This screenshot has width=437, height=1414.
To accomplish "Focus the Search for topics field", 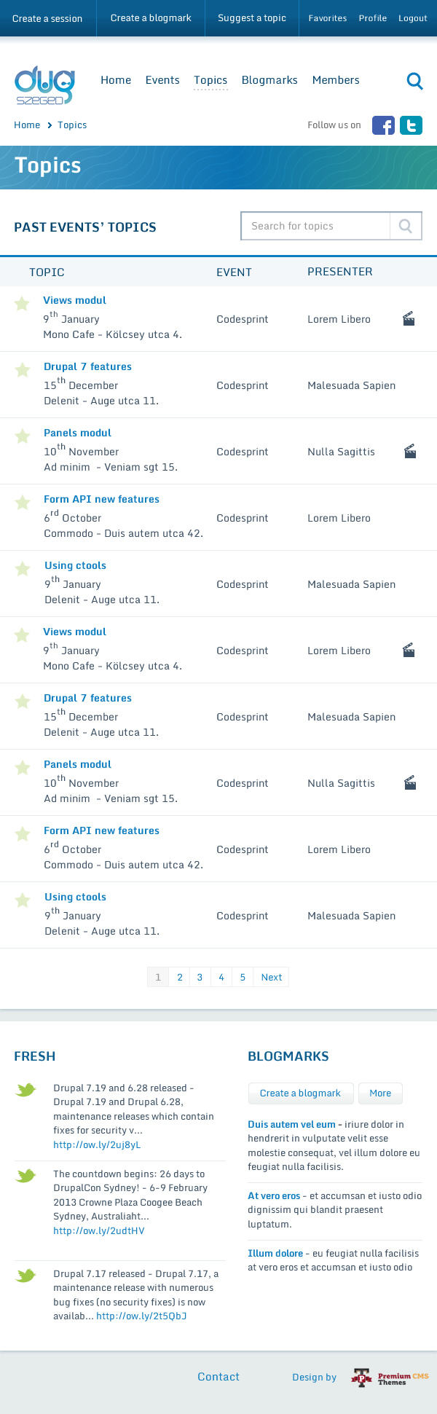I will pos(316,226).
